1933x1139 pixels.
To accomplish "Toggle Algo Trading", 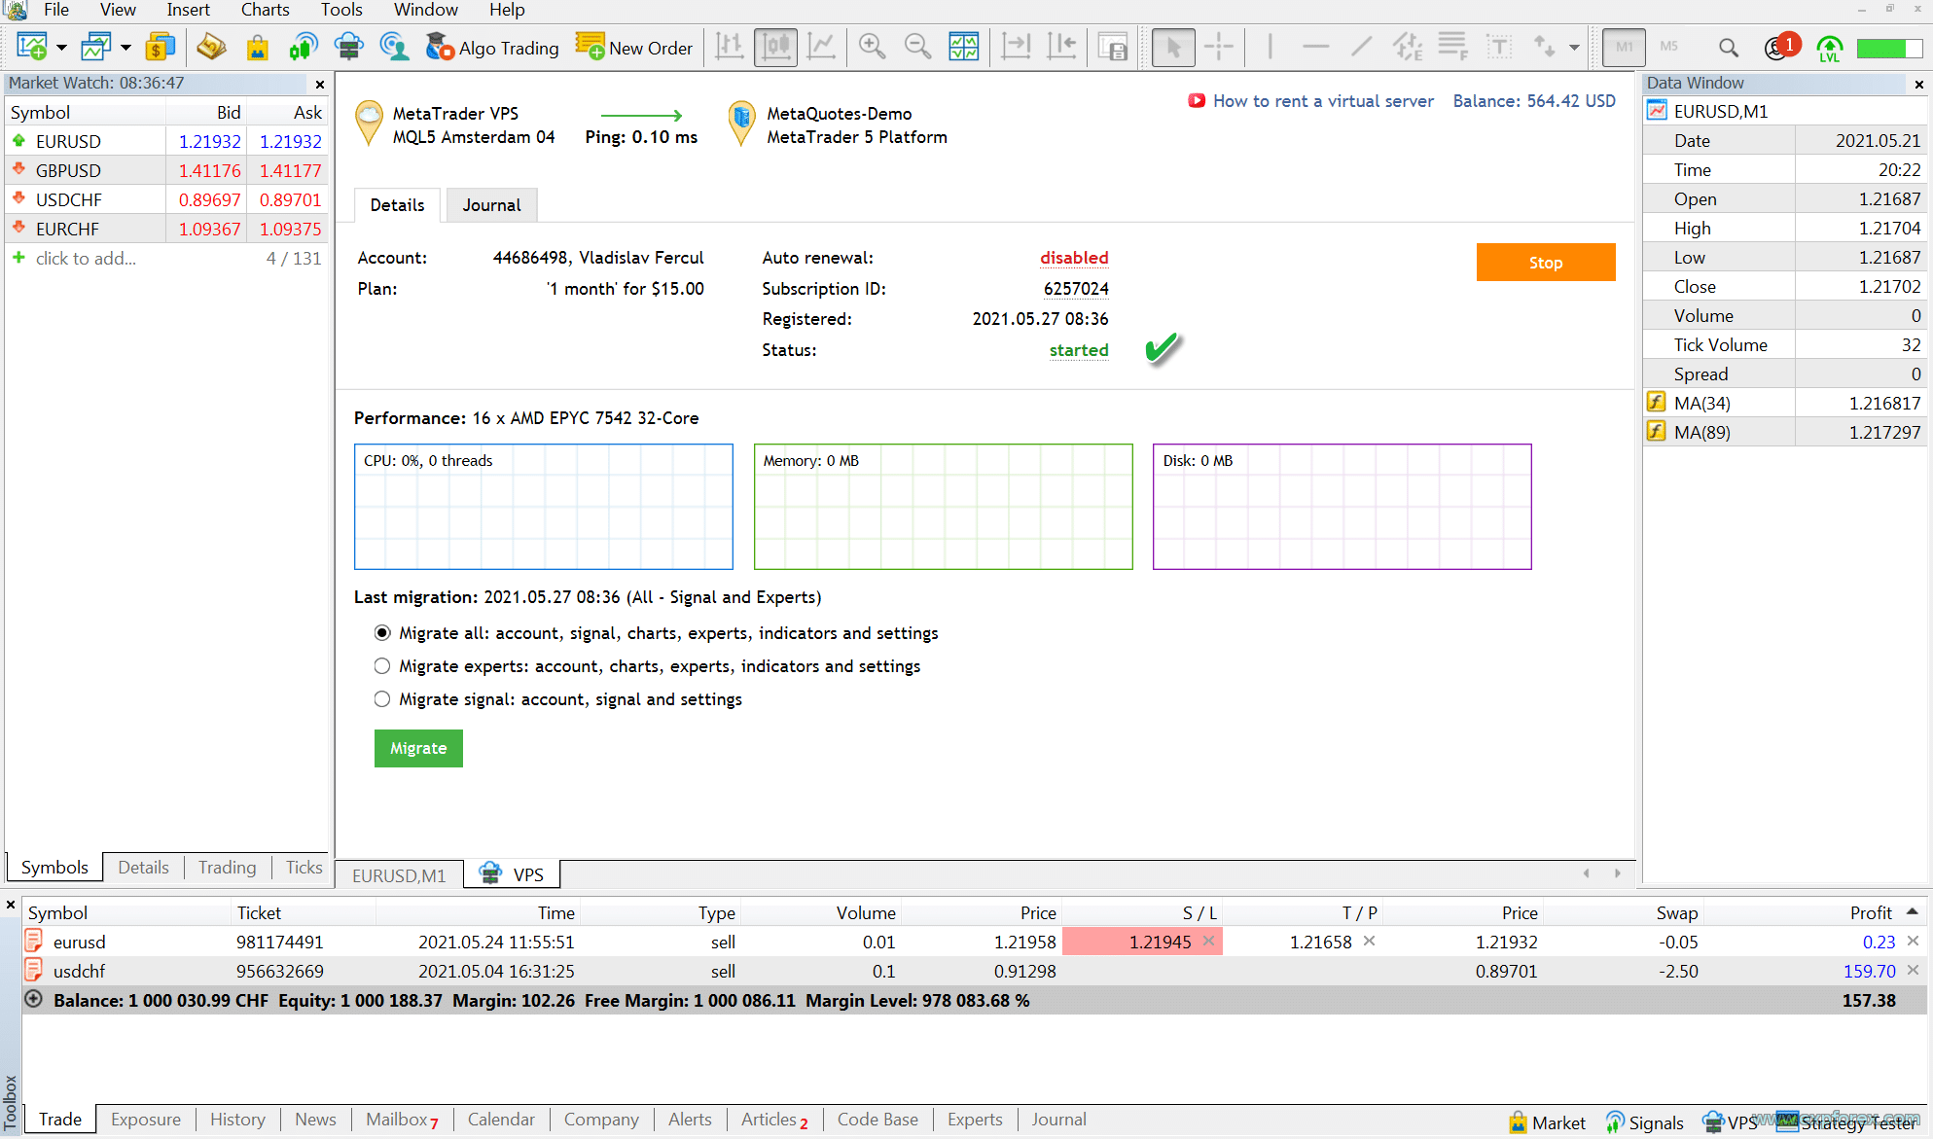I will coord(492,47).
